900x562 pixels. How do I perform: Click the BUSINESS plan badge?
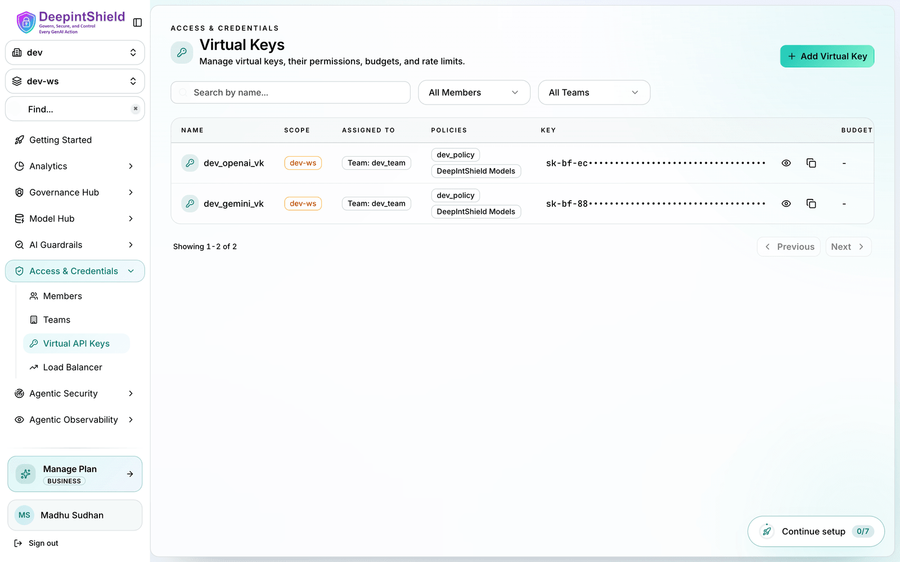[64, 481]
